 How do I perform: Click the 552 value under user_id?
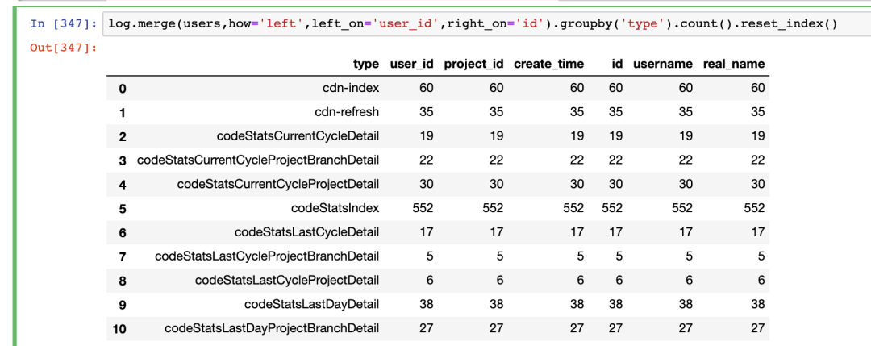(423, 208)
